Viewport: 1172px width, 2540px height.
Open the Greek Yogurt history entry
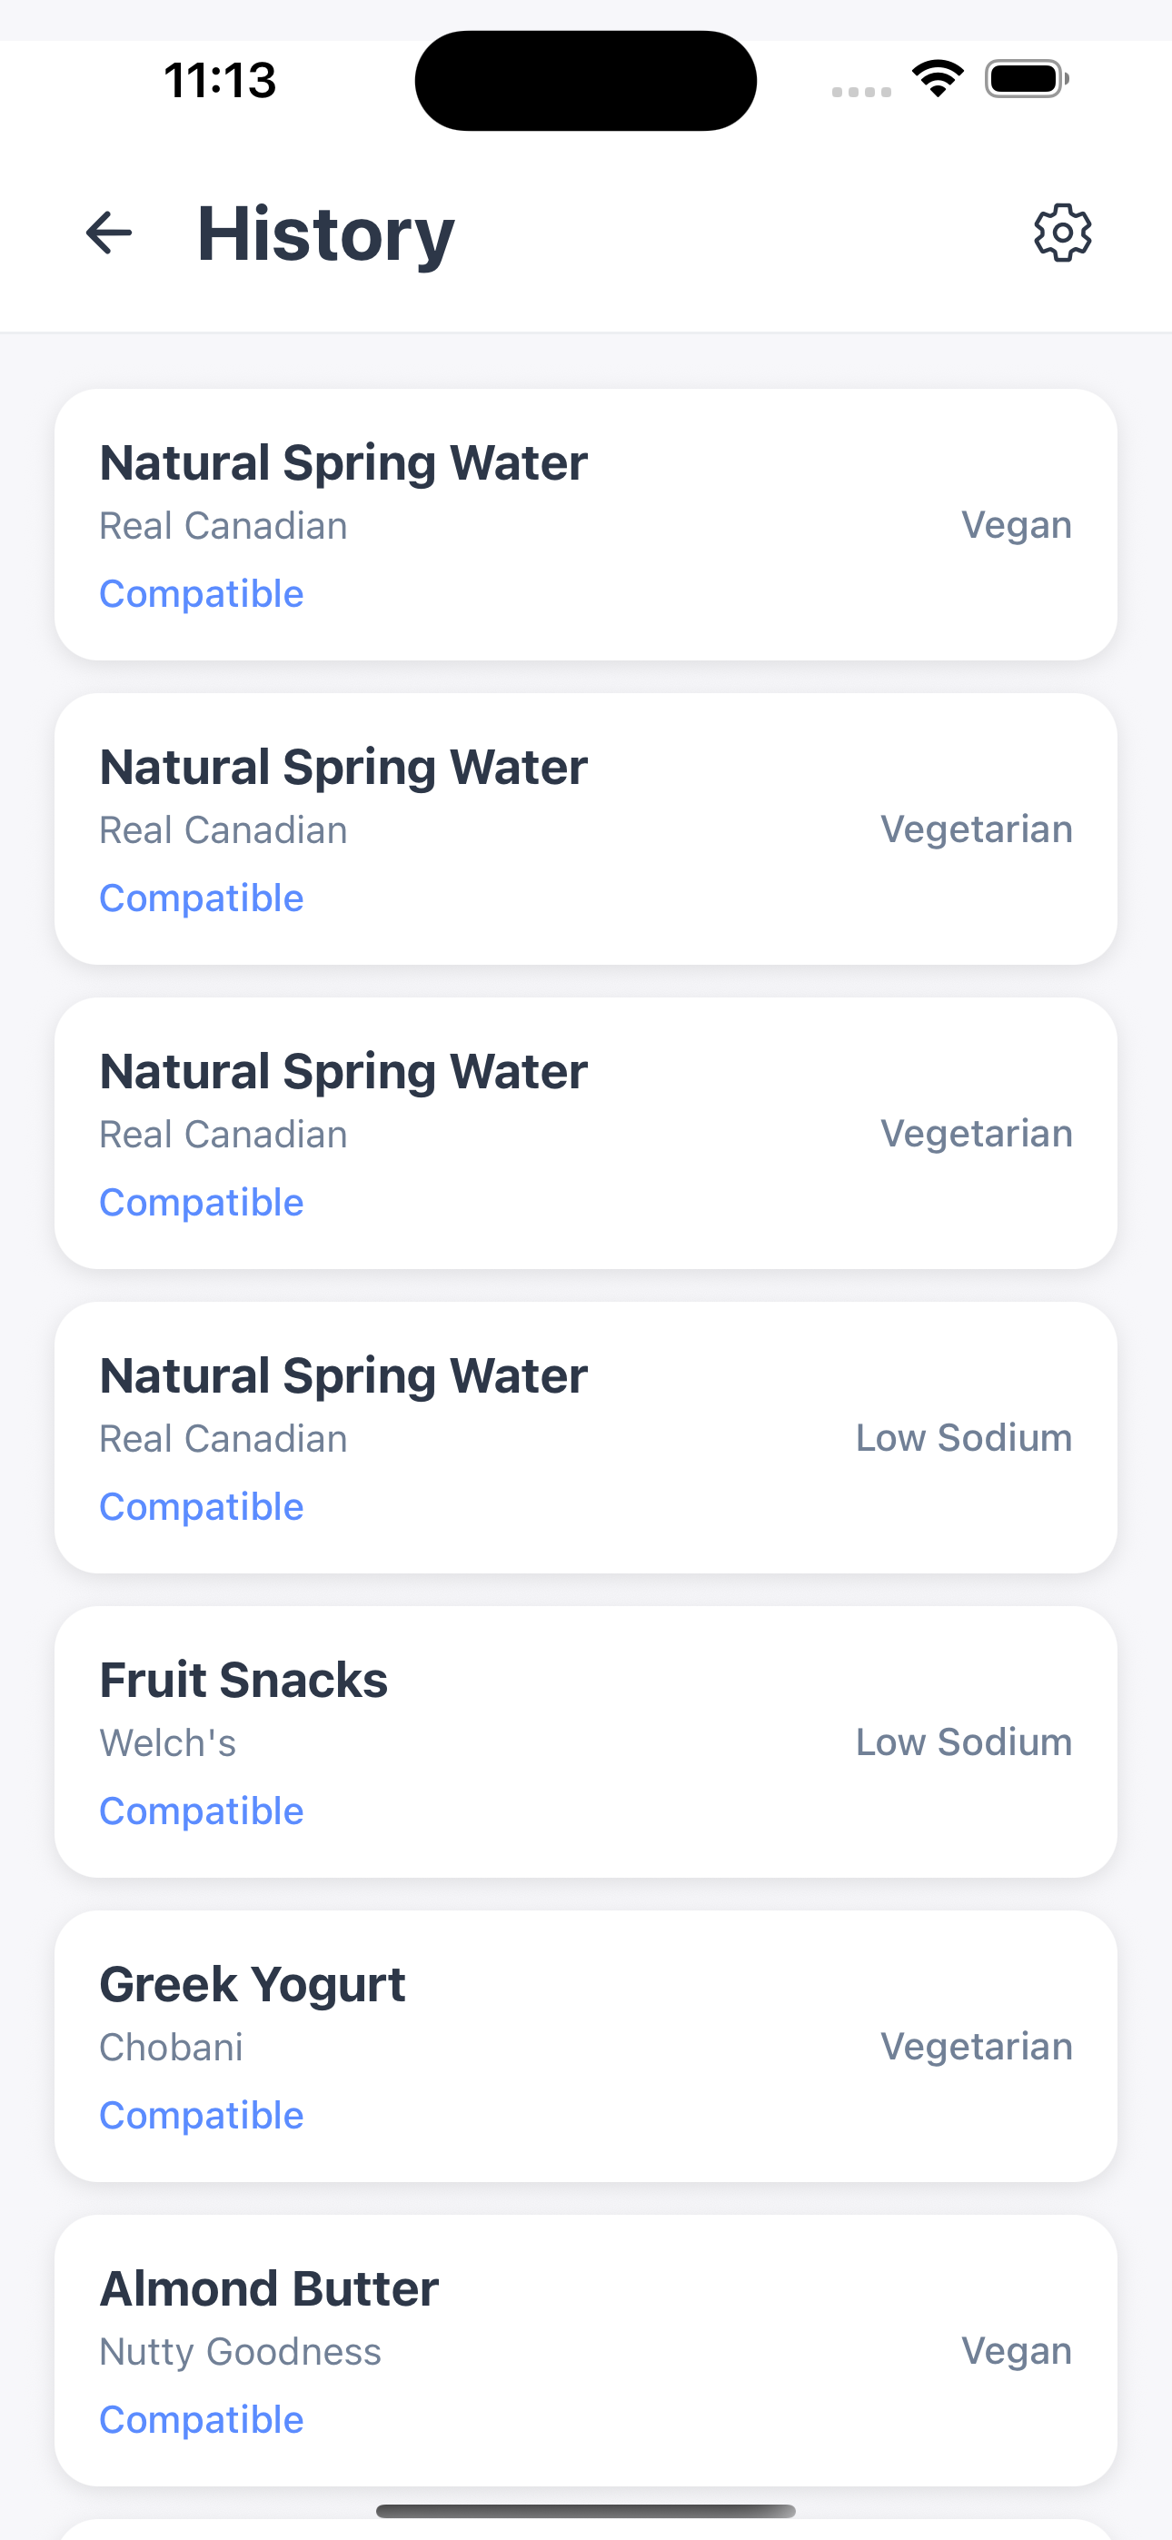(x=586, y=2045)
